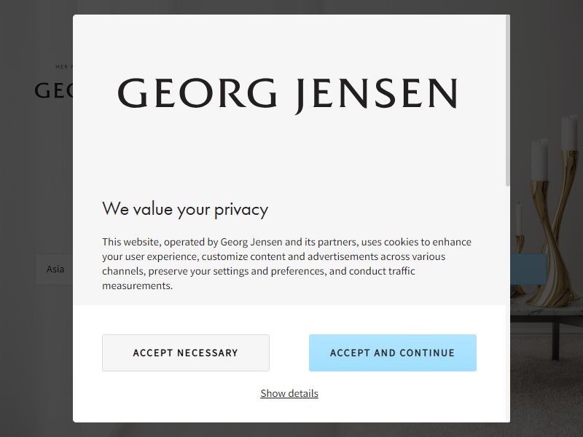The image size is (583, 437).
Task: Choose Accept and Continue
Action: (x=392, y=353)
